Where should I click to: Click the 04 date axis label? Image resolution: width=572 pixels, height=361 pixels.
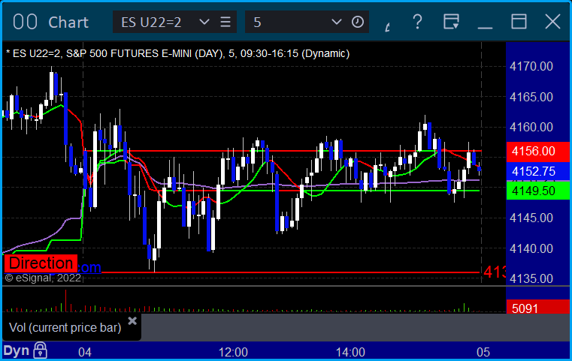point(85,352)
